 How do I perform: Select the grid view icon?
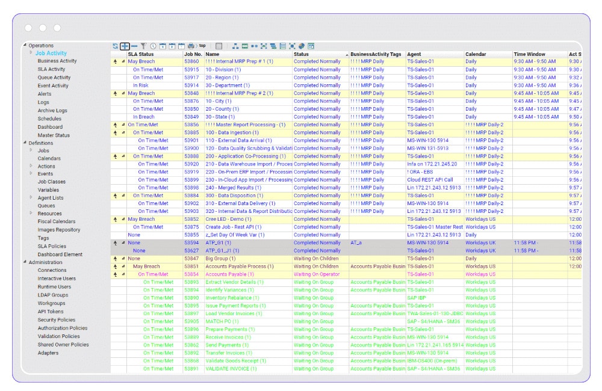click(x=219, y=46)
